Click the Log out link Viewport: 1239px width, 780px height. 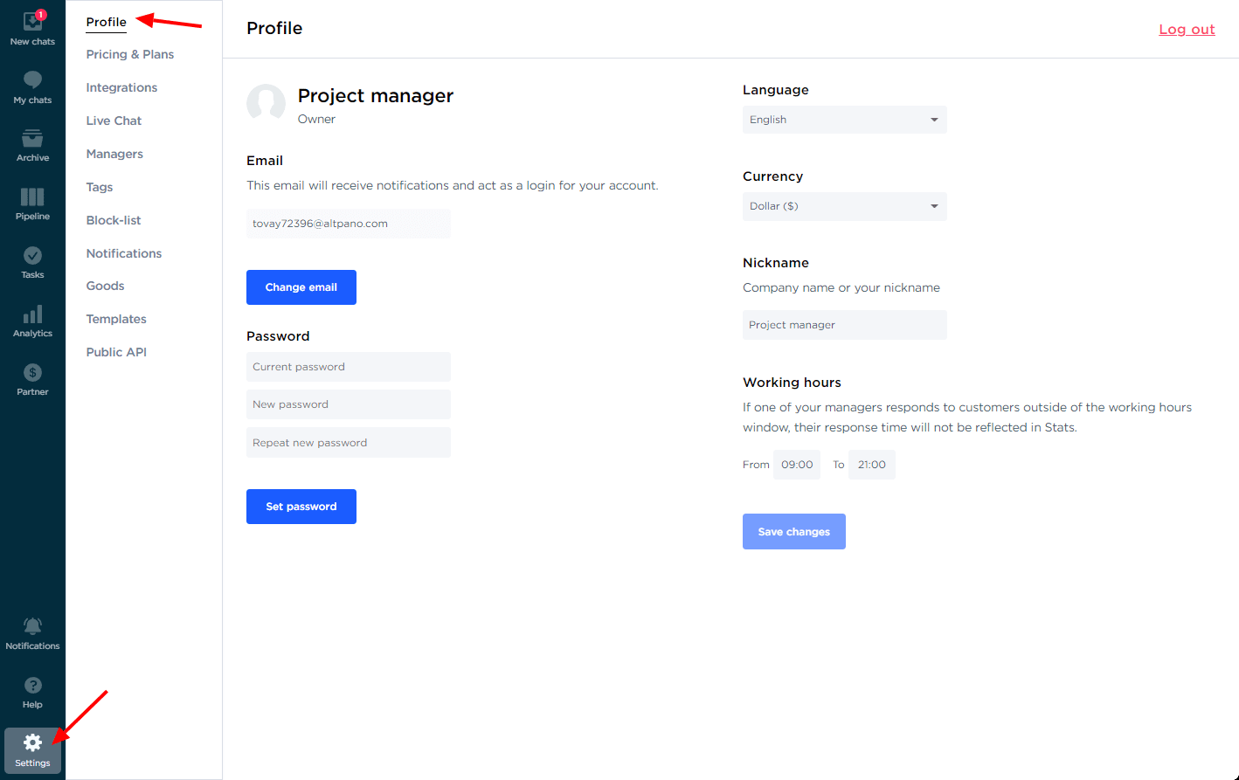[1187, 29]
